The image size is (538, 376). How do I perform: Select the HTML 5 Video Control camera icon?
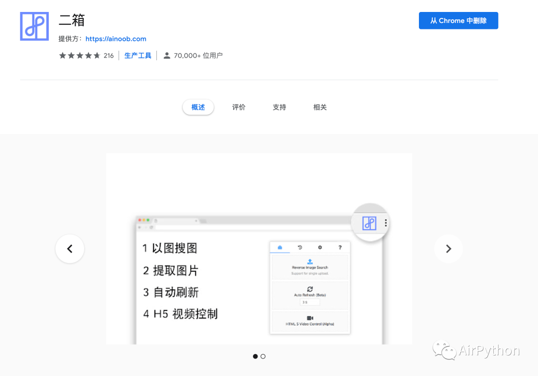[x=310, y=318]
